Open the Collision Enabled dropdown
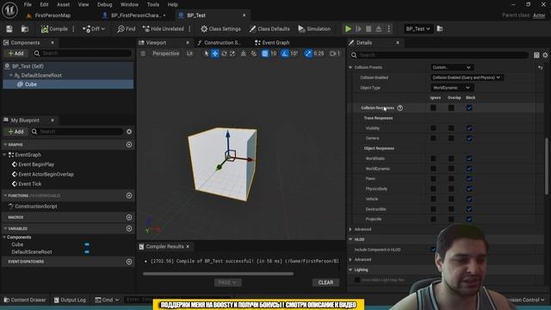551x310 pixels. pos(467,77)
